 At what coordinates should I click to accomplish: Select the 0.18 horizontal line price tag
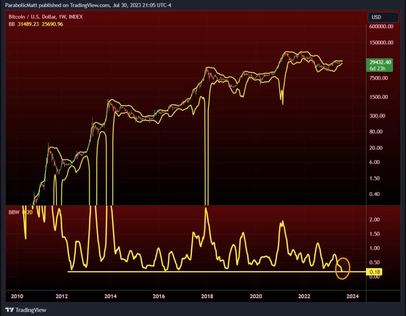point(374,272)
